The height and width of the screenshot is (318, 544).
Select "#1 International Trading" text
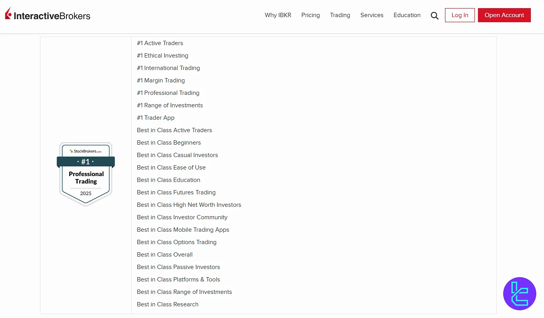(x=169, y=68)
